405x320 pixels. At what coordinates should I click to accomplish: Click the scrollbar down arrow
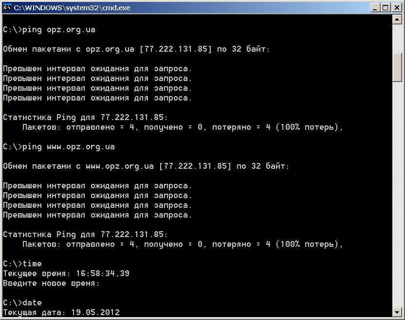[397, 311]
